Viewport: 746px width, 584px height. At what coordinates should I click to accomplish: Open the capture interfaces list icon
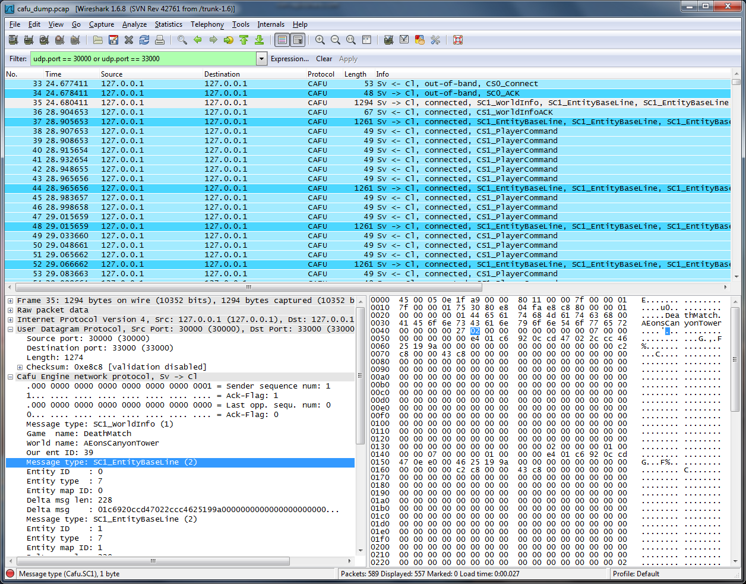(13, 40)
